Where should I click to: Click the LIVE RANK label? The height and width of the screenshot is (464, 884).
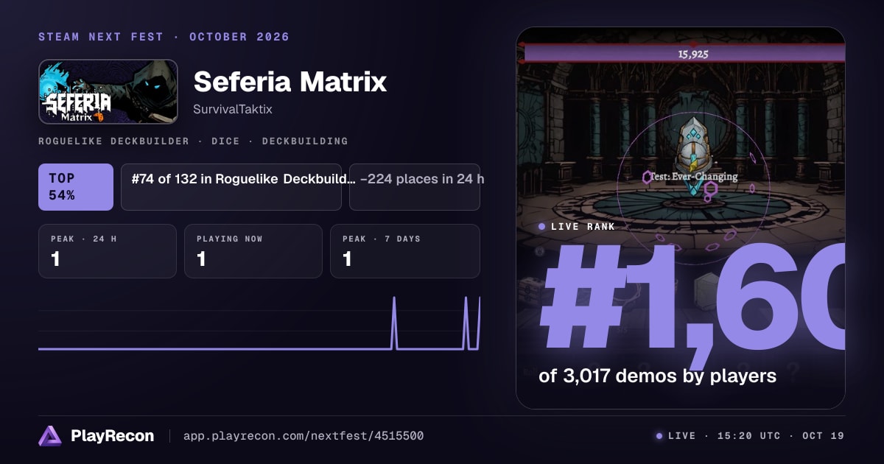pyautogui.click(x=583, y=227)
